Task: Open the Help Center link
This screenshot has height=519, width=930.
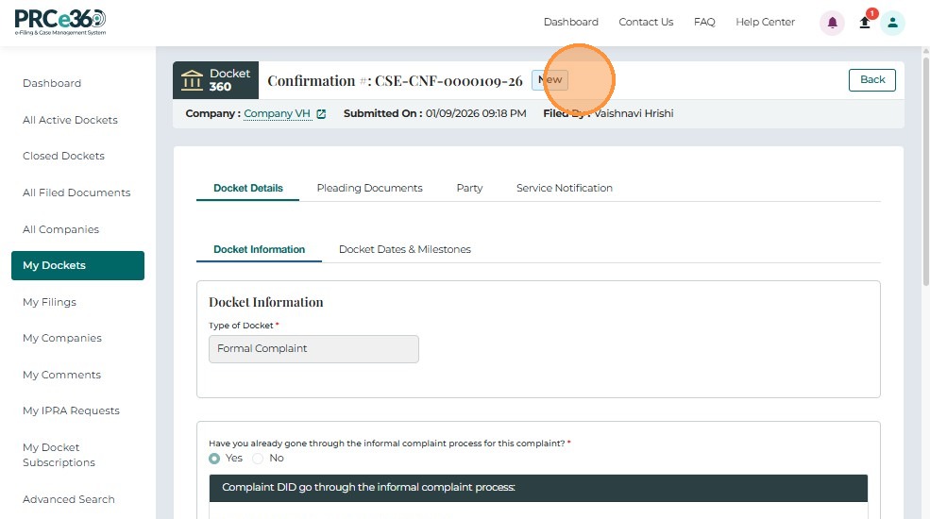Action: pos(765,22)
